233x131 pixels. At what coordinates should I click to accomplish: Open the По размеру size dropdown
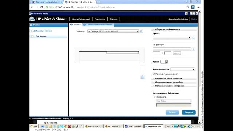pyautogui.click(x=171, y=49)
